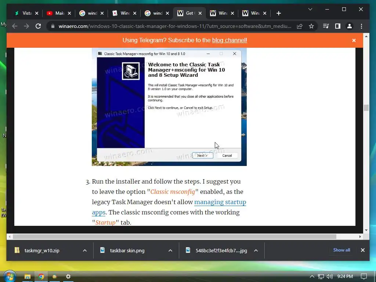Screen dimensions: 376x282
Task: Close the active Get tab
Action: coord(200,13)
